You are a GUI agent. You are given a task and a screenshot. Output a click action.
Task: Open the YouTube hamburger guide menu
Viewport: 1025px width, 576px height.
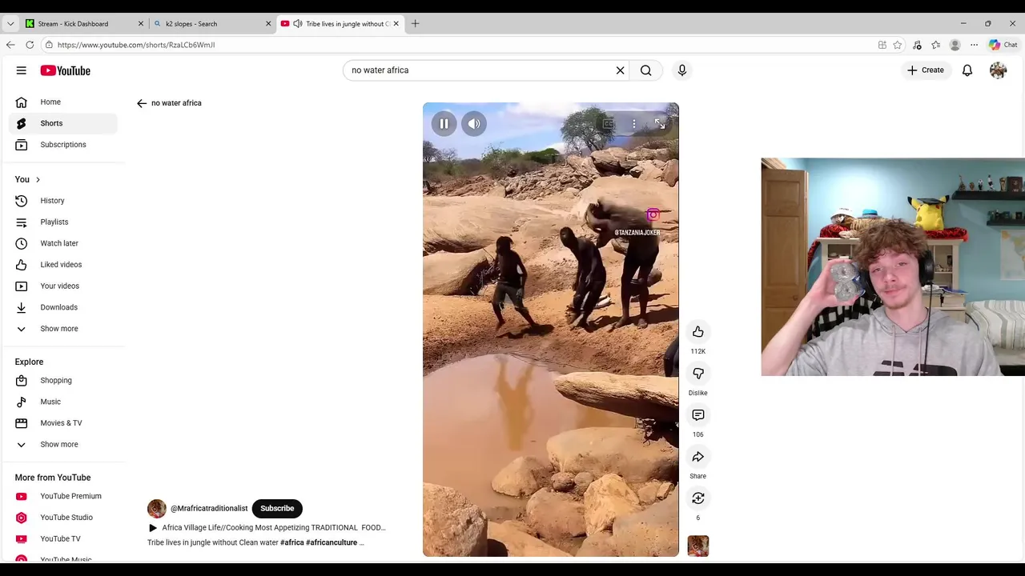click(22, 70)
